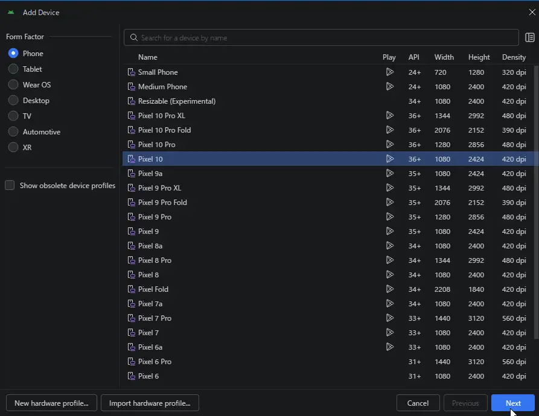Open New hardware profile dialog

(x=51, y=403)
